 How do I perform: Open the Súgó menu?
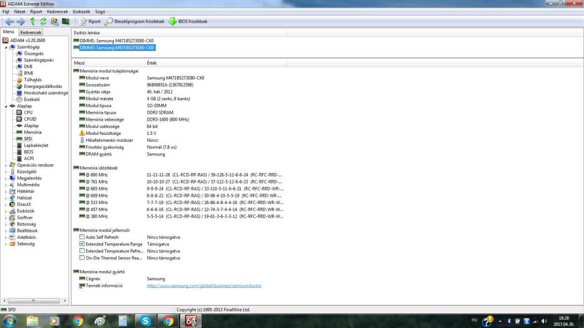tap(99, 11)
